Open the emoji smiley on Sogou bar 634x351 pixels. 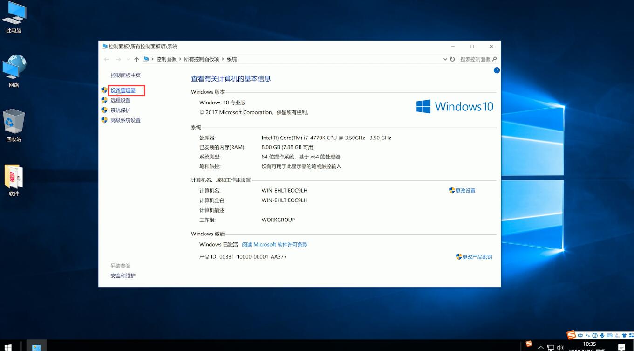(595, 336)
